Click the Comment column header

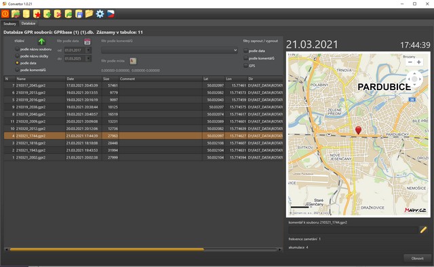[161, 79]
